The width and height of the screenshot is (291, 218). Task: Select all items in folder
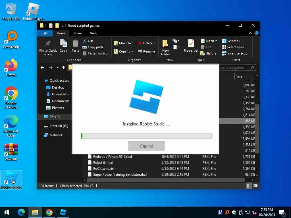pyautogui.click(x=231, y=41)
